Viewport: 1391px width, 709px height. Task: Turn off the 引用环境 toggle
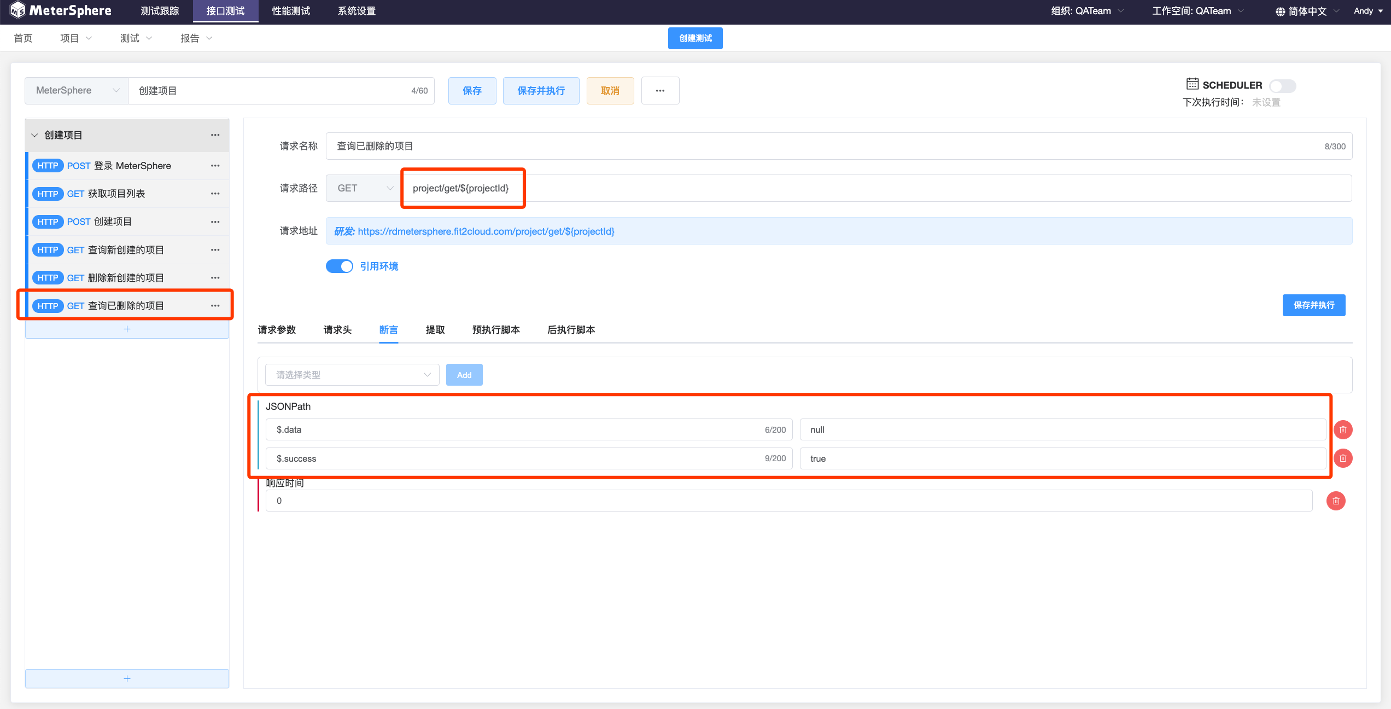pos(340,266)
